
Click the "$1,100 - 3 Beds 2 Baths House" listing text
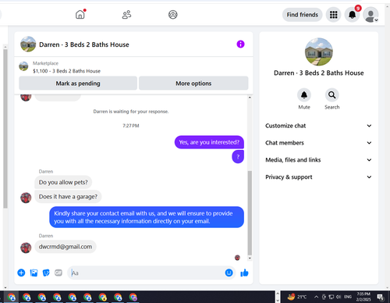66,71
